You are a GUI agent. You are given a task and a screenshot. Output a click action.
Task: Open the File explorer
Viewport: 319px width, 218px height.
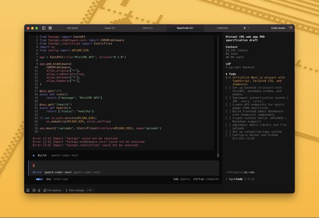pyautogui.click(x=53, y=190)
